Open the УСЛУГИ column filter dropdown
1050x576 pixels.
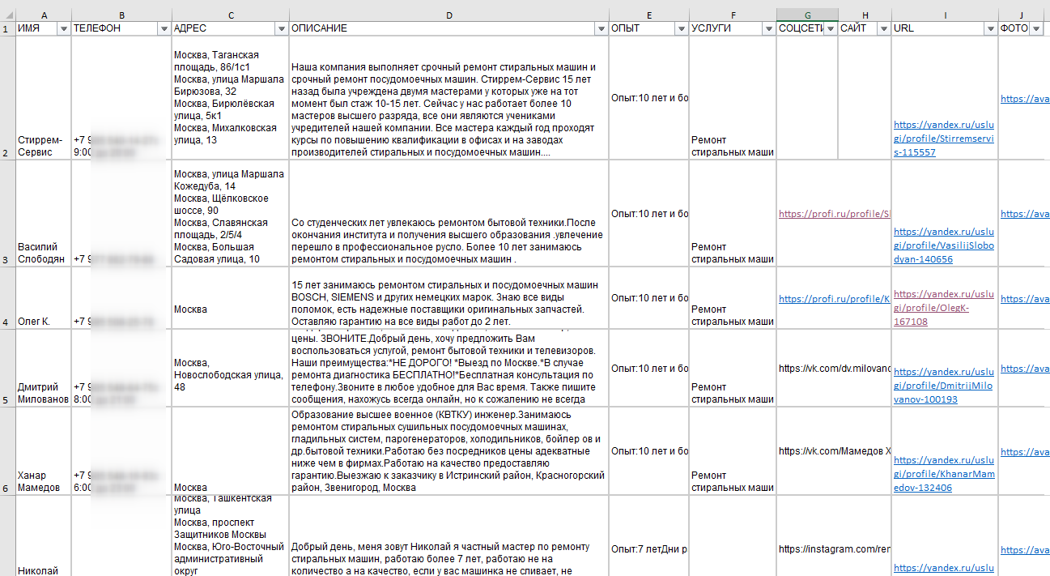pyautogui.click(x=768, y=28)
